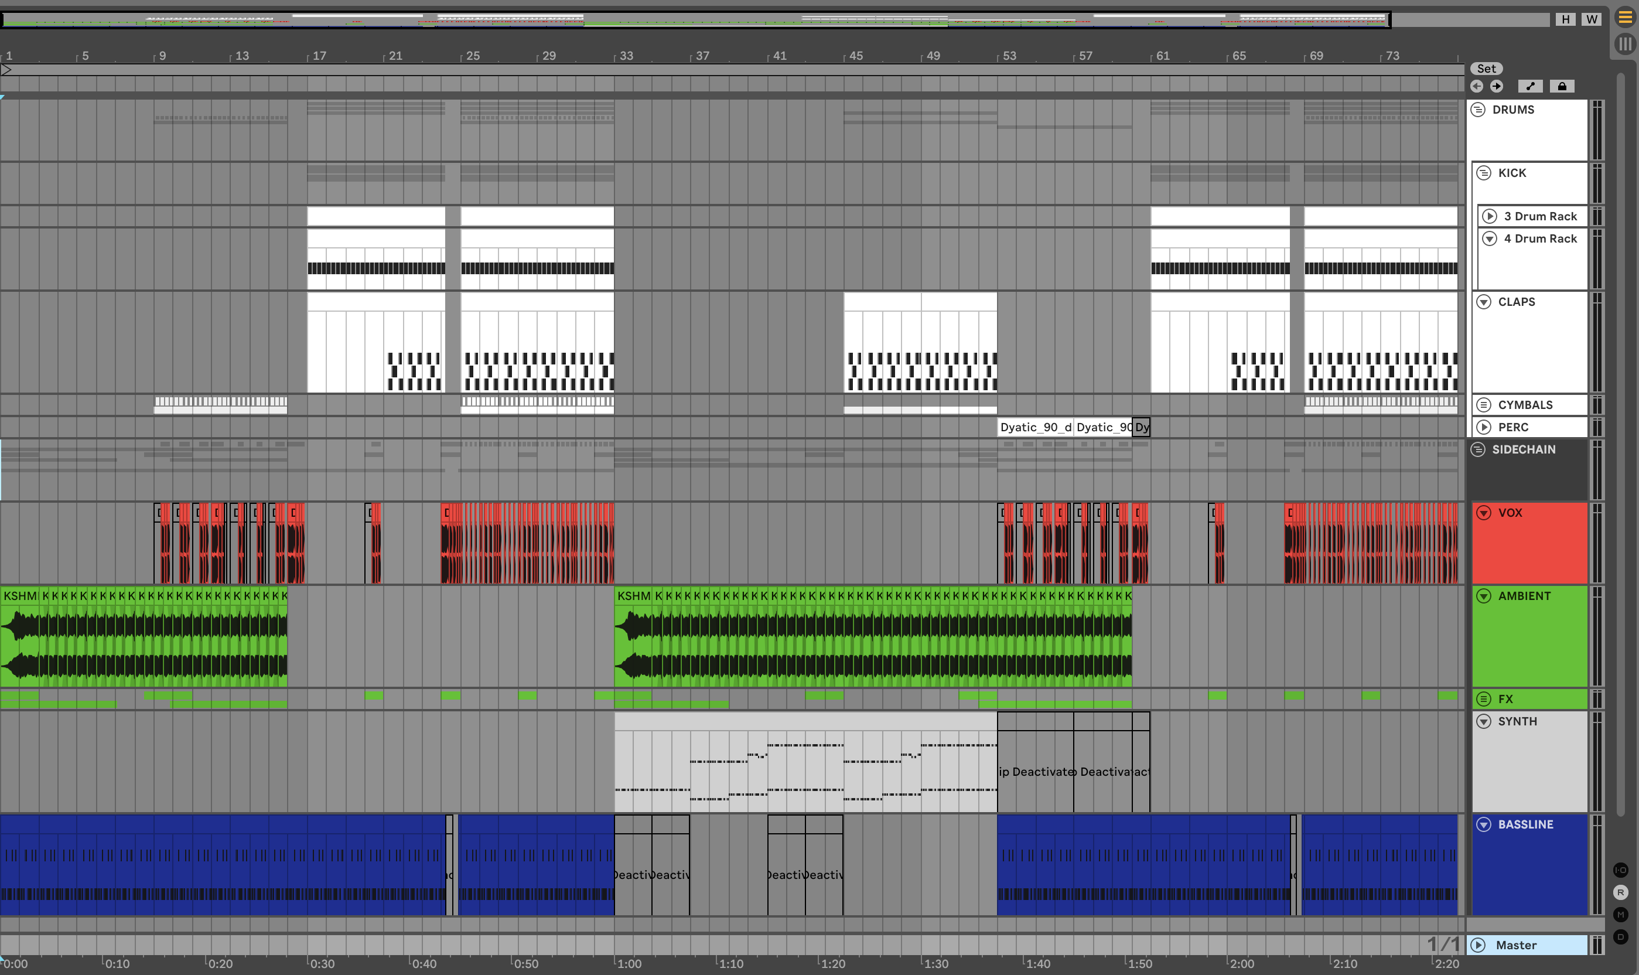Screen dimensions: 1639x975
Task: Click the SIDECHAIN group fold icon
Action: tap(1478, 449)
